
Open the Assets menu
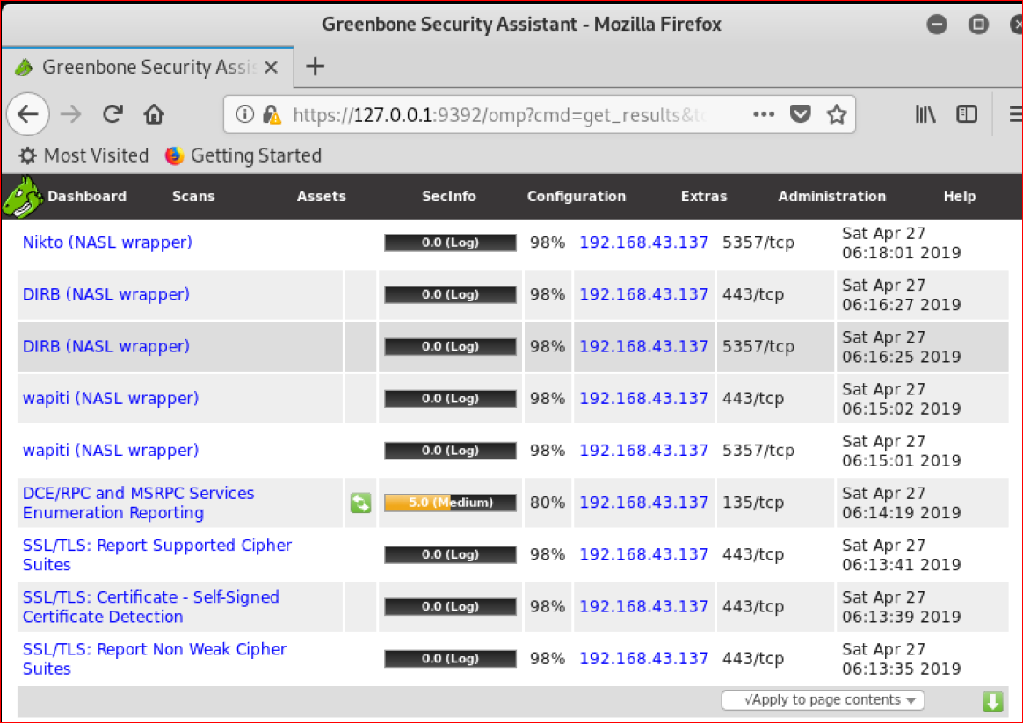coord(321,196)
